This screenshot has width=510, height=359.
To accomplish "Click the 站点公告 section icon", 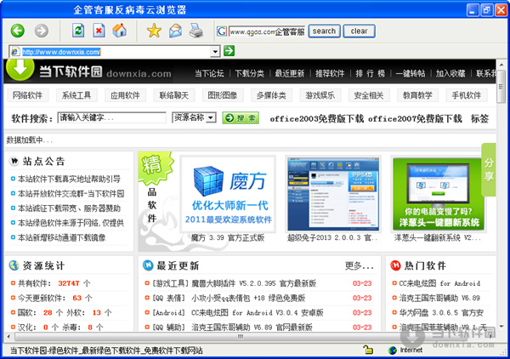I will pyautogui.click(x=14, y=161).
